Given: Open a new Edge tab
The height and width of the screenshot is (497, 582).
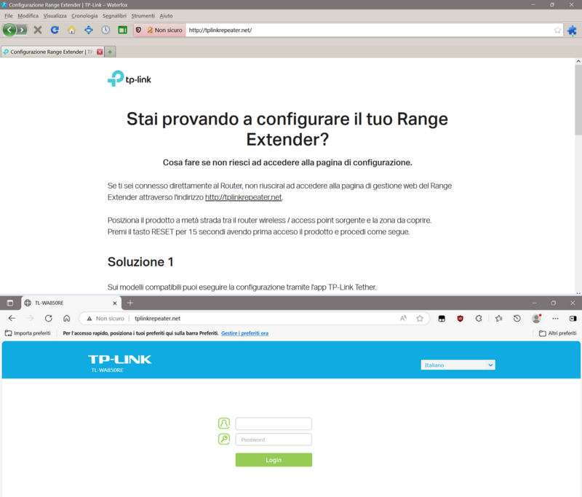Looking at the screenshot, I should (x=130, y=303).
